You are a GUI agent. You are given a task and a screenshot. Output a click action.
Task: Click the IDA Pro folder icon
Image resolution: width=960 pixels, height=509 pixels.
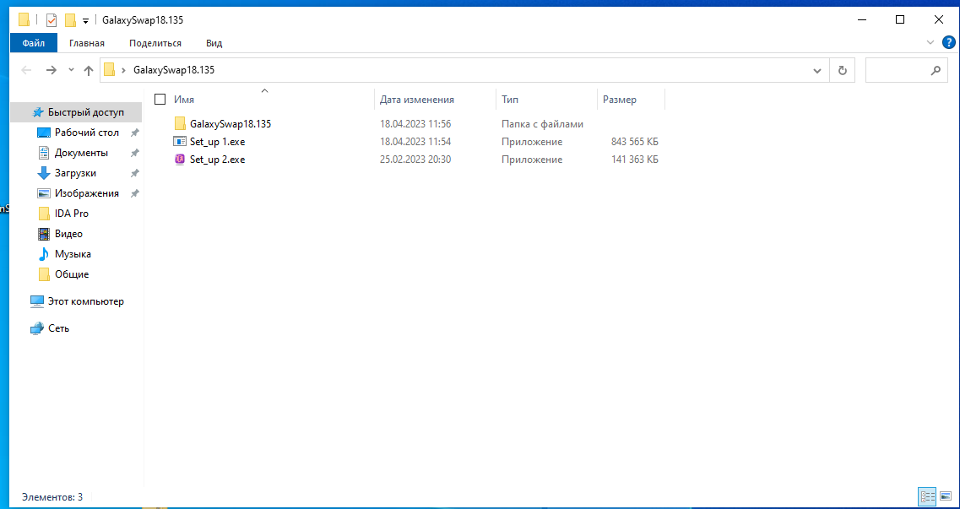pyautogui.click(x=43, y=214)
